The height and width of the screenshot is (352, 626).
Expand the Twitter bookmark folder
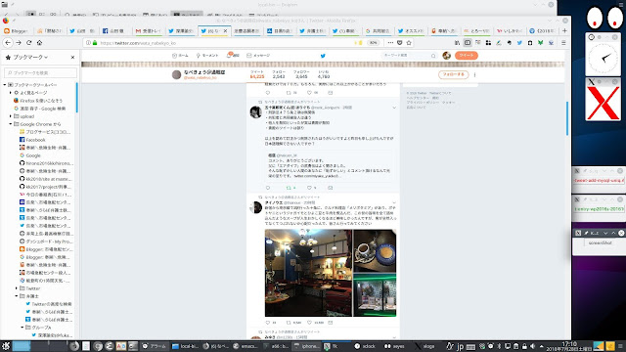pyautogui.click(x=17, y=288)
